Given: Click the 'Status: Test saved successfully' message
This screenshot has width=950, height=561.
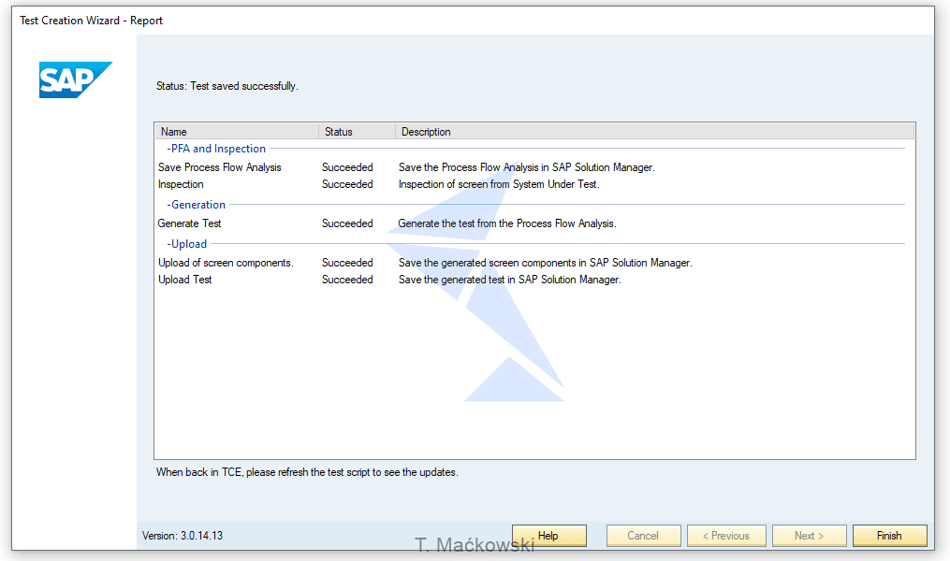Looking at the screenshot, I should tap(227, 86).
